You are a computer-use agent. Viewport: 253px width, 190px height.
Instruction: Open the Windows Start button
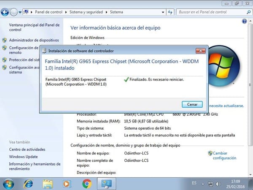[x=8, y=184]
